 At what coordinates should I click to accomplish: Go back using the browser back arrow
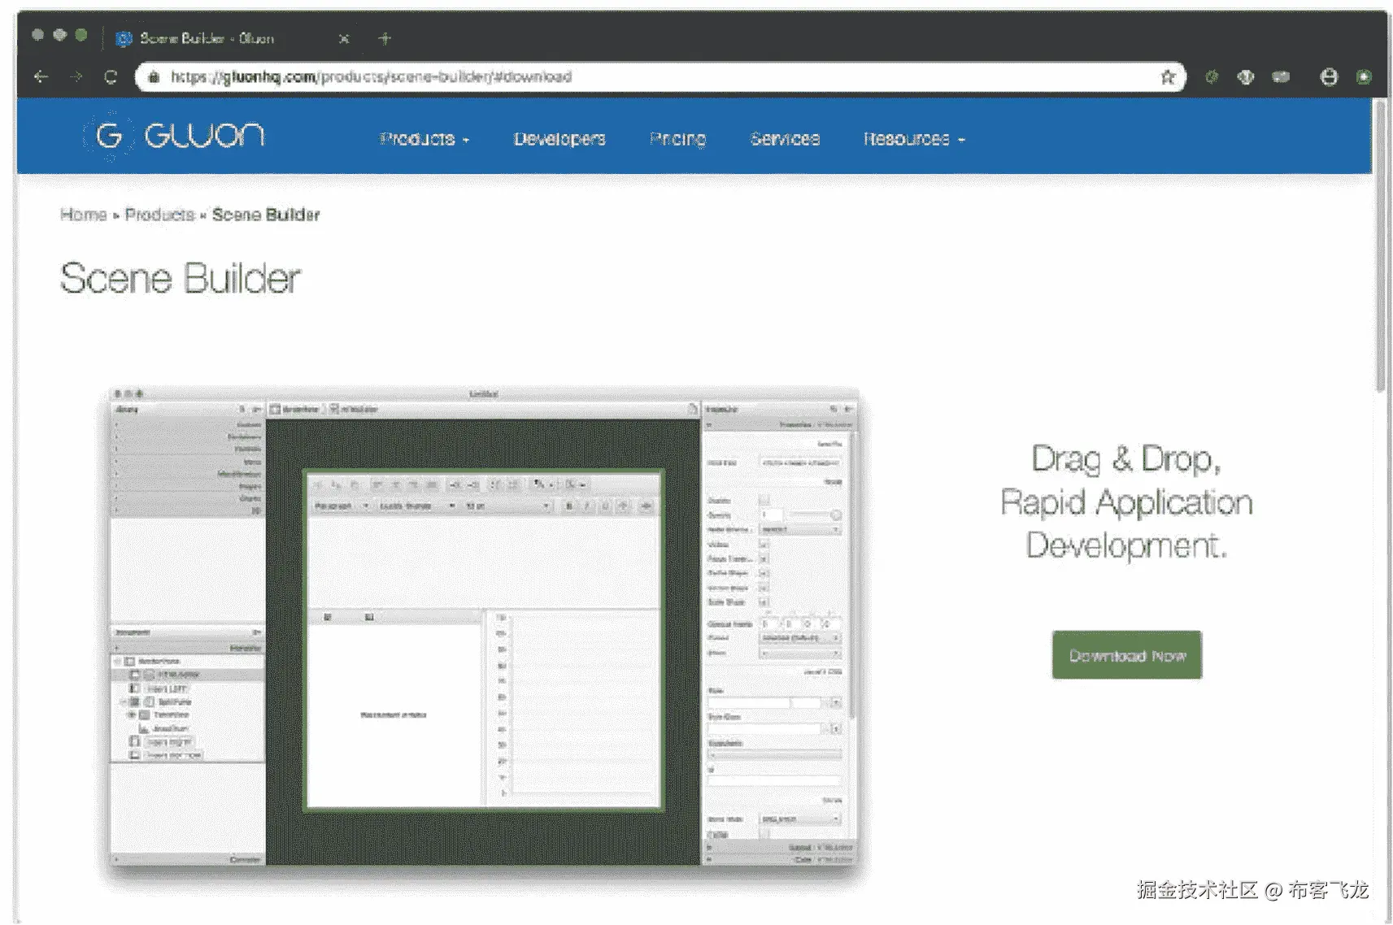(x=41, y=76)
